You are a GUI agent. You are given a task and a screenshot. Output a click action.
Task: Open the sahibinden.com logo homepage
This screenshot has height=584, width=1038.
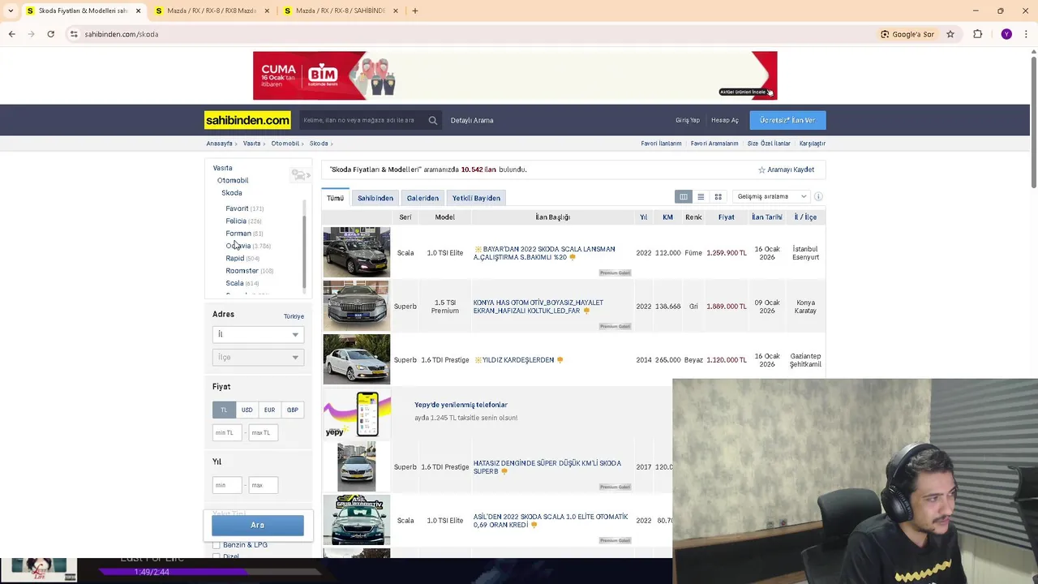coord(247,120)
